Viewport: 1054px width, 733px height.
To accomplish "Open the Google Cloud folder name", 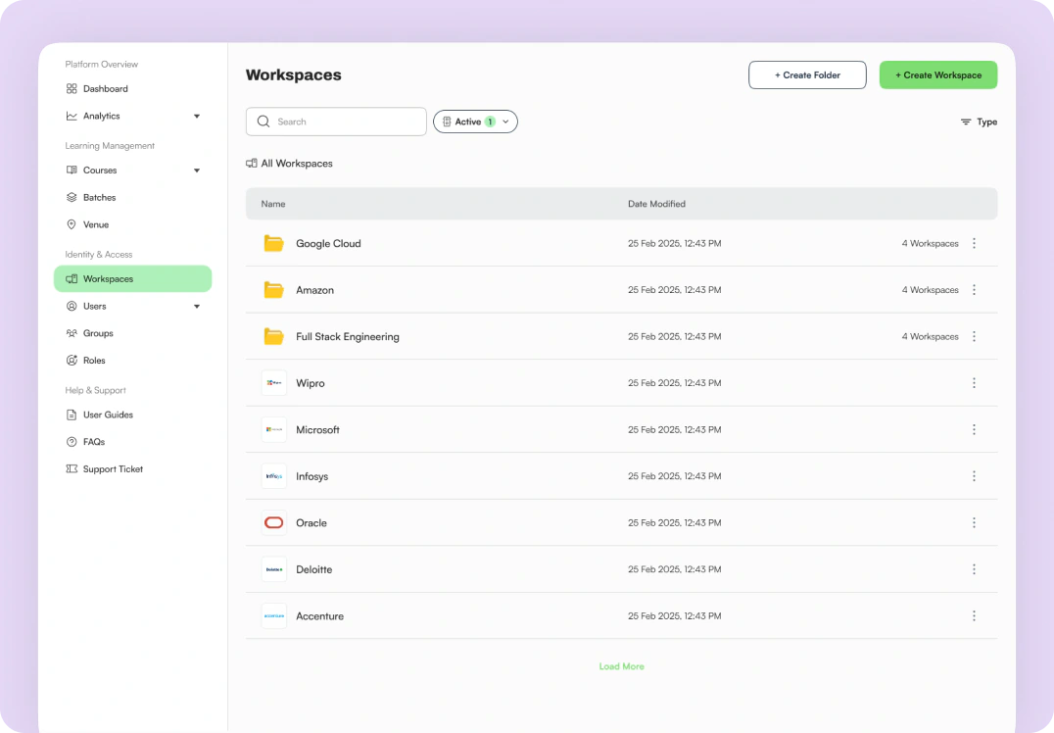I will pos(328,243).
